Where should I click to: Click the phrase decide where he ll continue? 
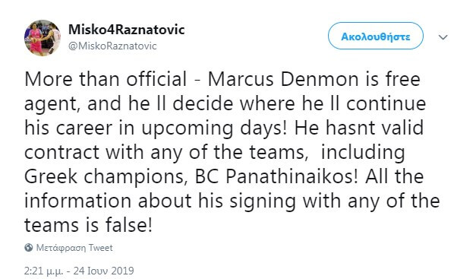pos(299,103)
